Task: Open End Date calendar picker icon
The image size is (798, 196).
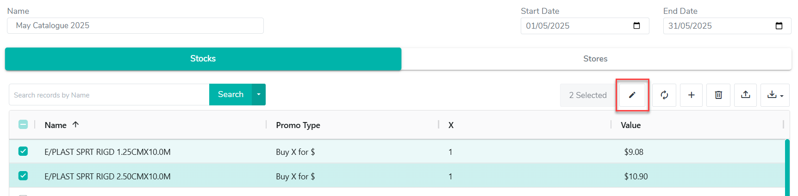Action: 779,26
